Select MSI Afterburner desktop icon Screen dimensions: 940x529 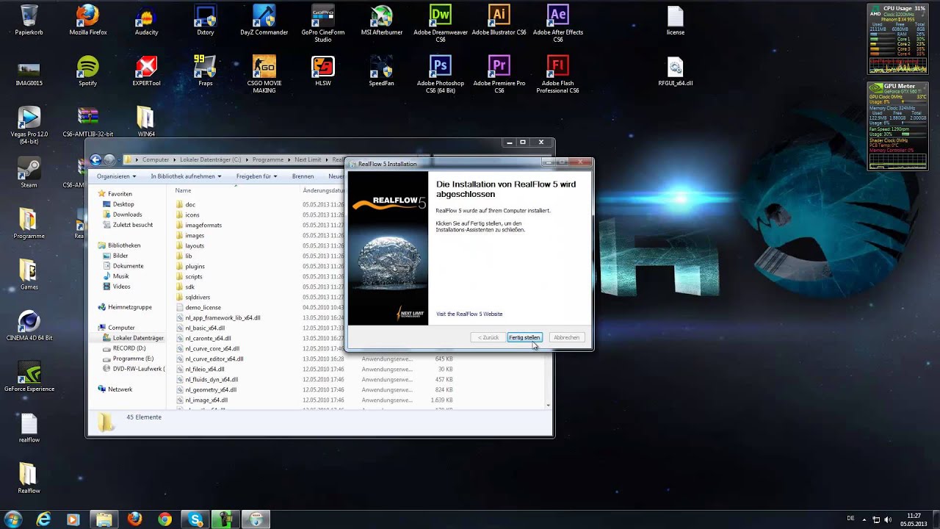(382, 21)
